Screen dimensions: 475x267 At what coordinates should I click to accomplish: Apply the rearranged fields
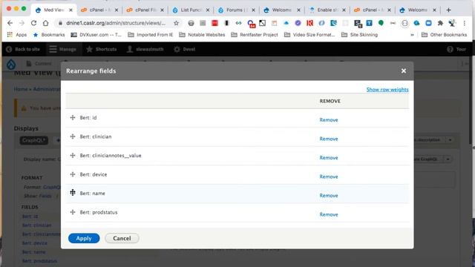point(84,238)
